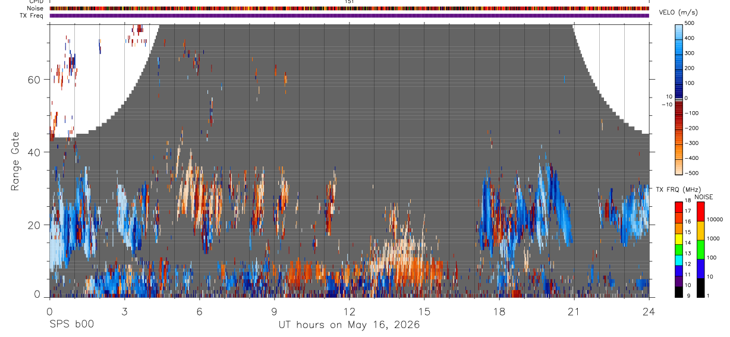Click the multicolored Noise strip above the plot
Screen dimensions: 730x337
tap(349, 8)
